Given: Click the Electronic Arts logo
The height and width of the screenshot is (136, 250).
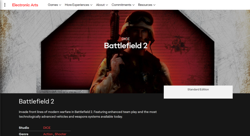Looking at the screenshot, I should pos(26,5).
